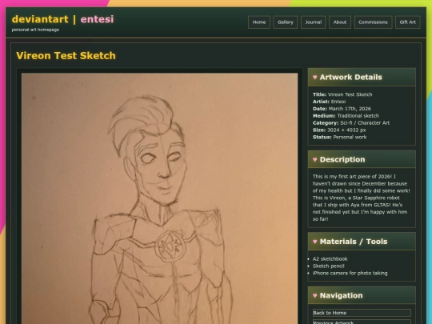Open the Previous Artwork link
The height and width of the screenshot is (324, 432).
click(x=362, y=322)
